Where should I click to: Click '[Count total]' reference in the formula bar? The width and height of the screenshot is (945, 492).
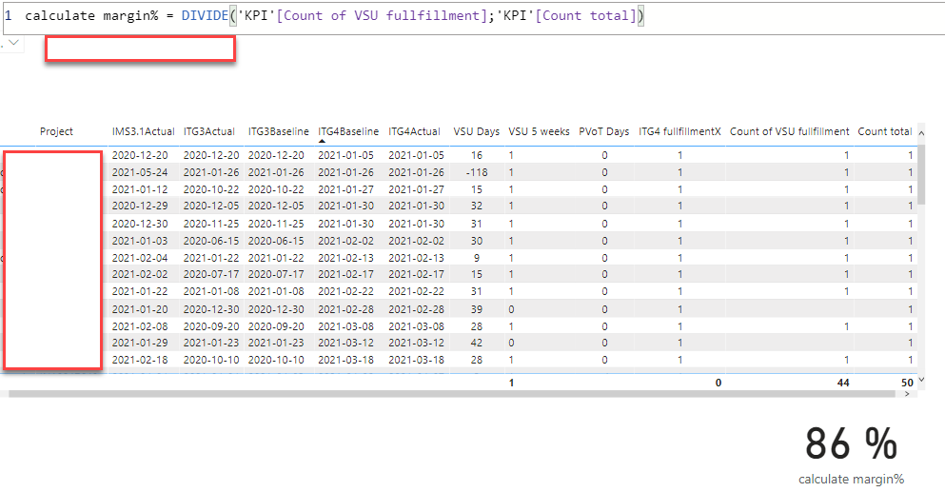click(586, 15)
